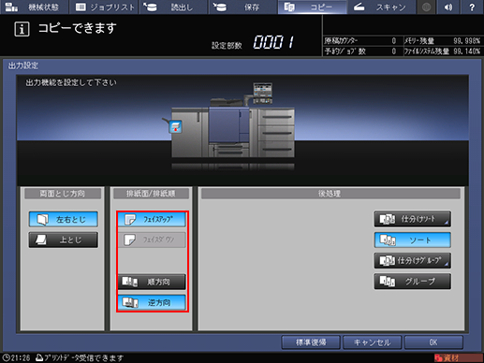Click the output tray icon on the machine
484x363 pixels.
pyautogui.click(x=176, y=126)
